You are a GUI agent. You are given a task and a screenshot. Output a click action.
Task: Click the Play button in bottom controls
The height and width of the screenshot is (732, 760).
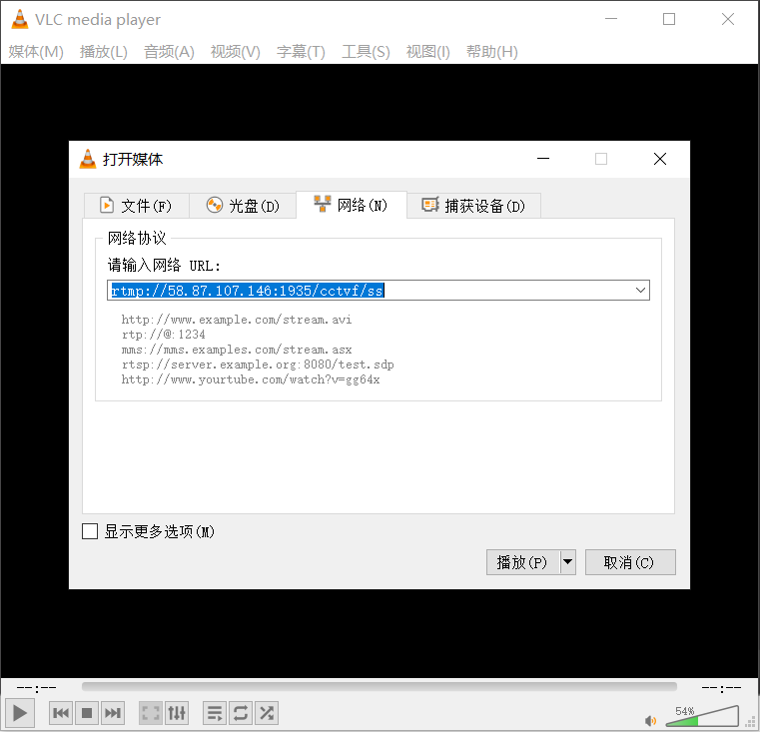pyautogui.click(x=19, y=713)
